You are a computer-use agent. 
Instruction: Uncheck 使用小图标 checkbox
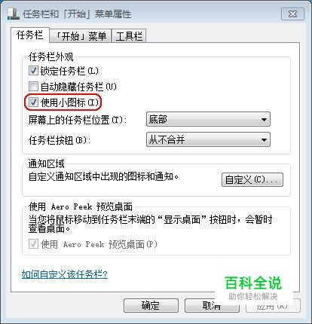pyautogui.click(x=33, y=102)
